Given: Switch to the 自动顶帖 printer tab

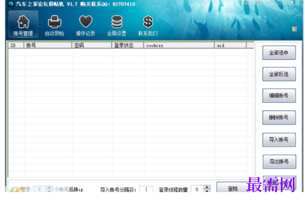Looking at the screenshot, I should pos(55,25).
